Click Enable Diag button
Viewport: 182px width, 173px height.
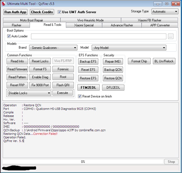click(40, 77)
